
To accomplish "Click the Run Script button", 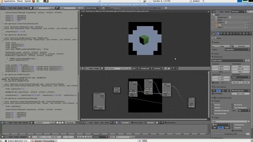I will (x=70, y=123).
